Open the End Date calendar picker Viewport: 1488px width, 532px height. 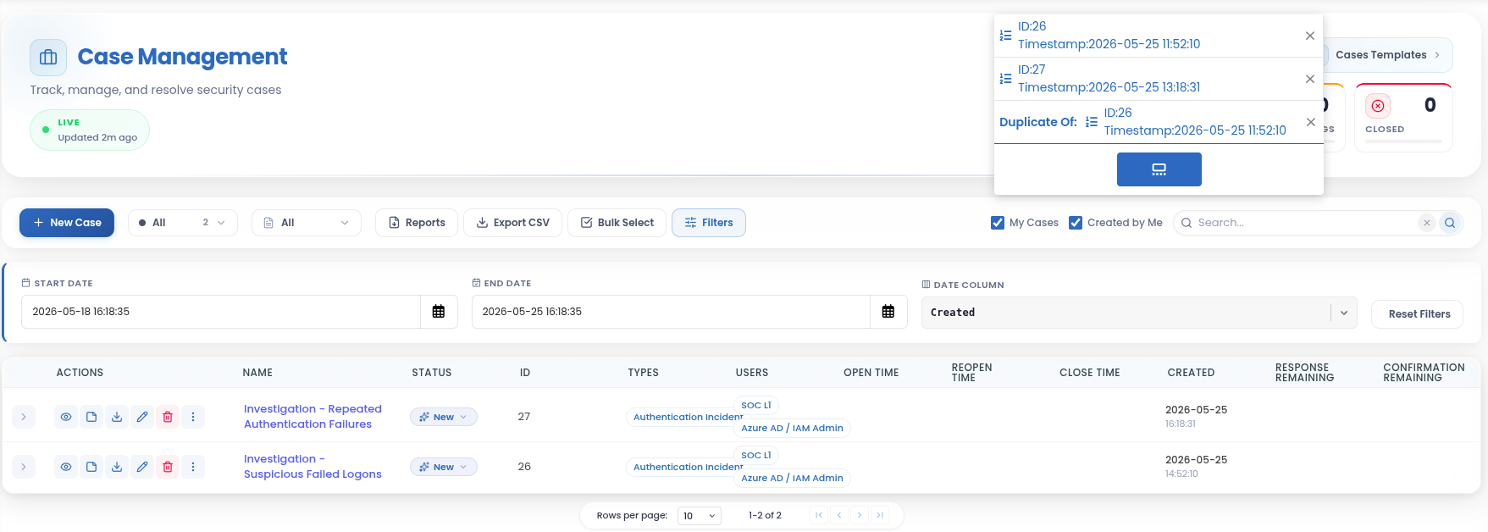tap(888, 312)
